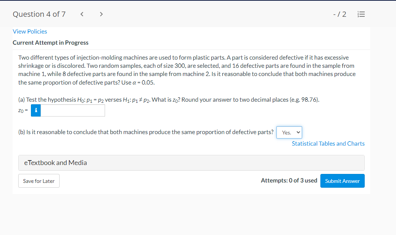396x235 pixels.
Task: Click the problem statement text area
Action: pyautogui.click(x=186, y=69)
